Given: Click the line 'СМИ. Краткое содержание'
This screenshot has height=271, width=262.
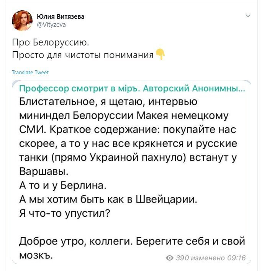Looking at the screenshot, I should [x=128, y=130].
